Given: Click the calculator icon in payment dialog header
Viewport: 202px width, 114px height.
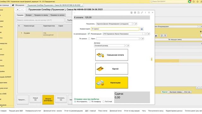Looking at the screenshot, I should click(131, 13).
